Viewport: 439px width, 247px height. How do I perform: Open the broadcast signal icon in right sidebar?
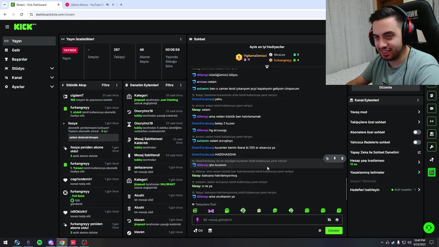431,121
